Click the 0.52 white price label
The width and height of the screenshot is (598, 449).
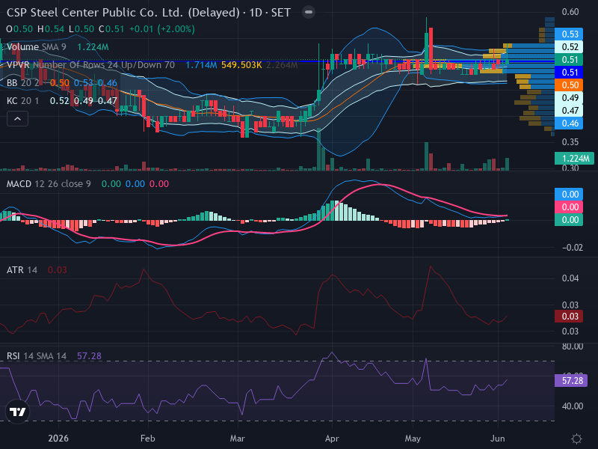[x=569, y=46]
